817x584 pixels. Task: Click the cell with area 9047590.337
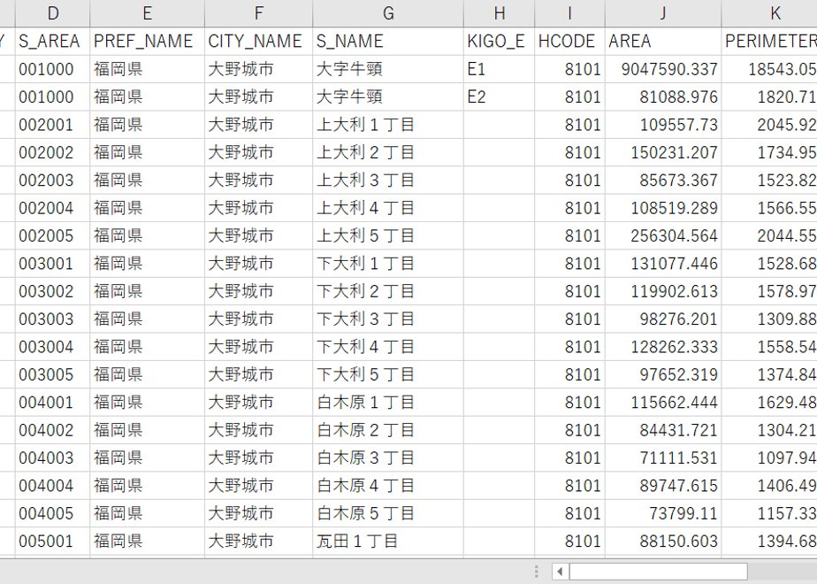pyautogui.click(x=663, y=69)
